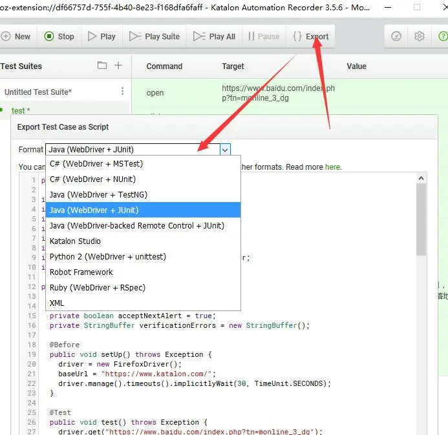Open the Export dialog from the toolbar

(311, 37)
